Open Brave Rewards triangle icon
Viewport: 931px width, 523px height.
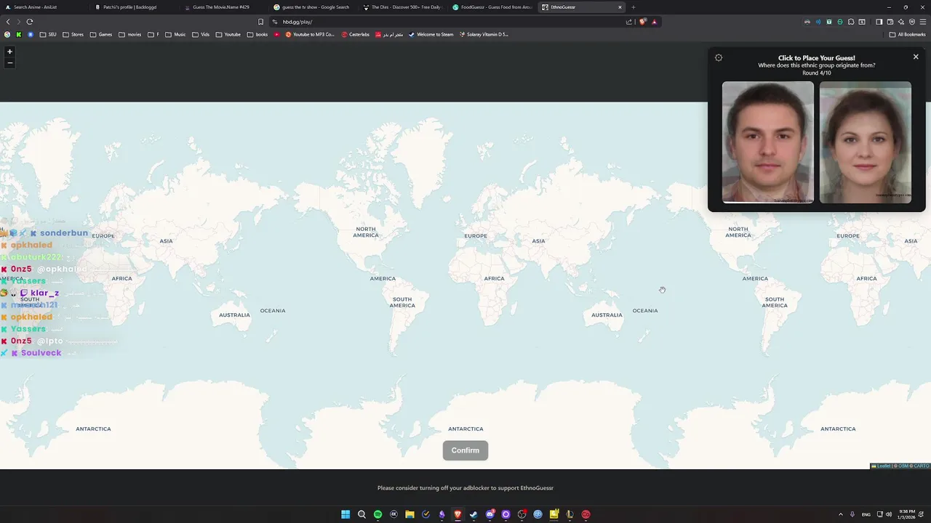click(654, 22)
